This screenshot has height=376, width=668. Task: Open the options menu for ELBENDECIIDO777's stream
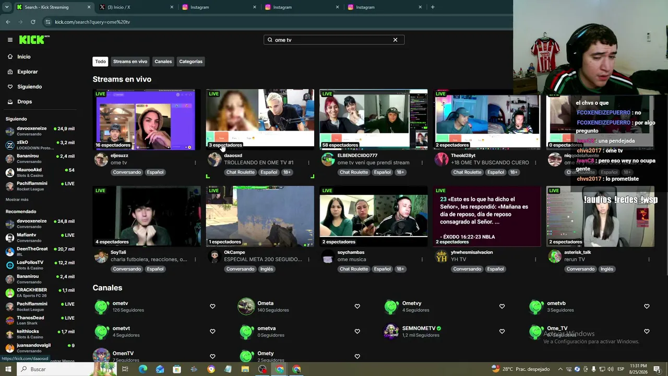point(422,163)
